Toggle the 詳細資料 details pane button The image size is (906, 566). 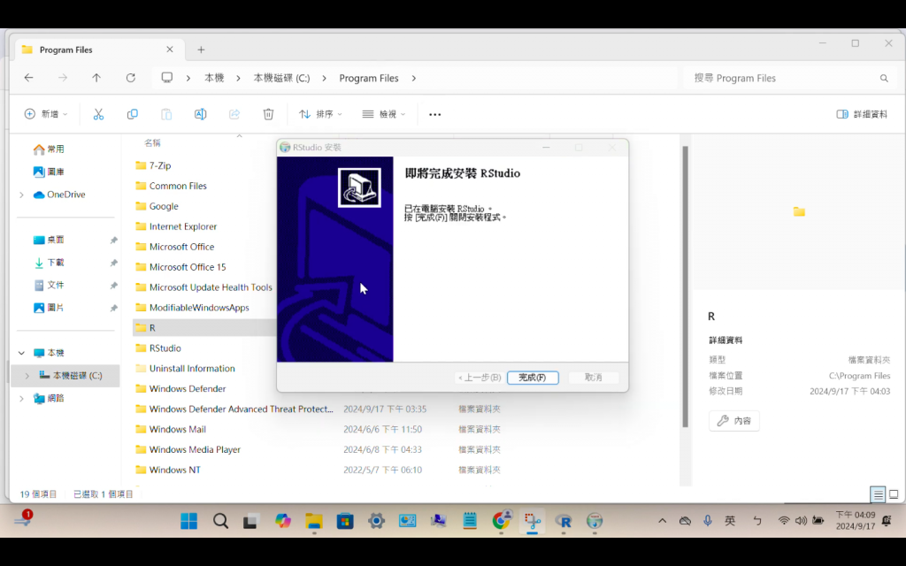[x=862, y=114]
